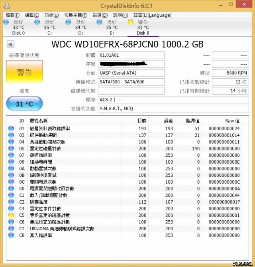Click the 5400 RPM rotation field

click(231, 73)
